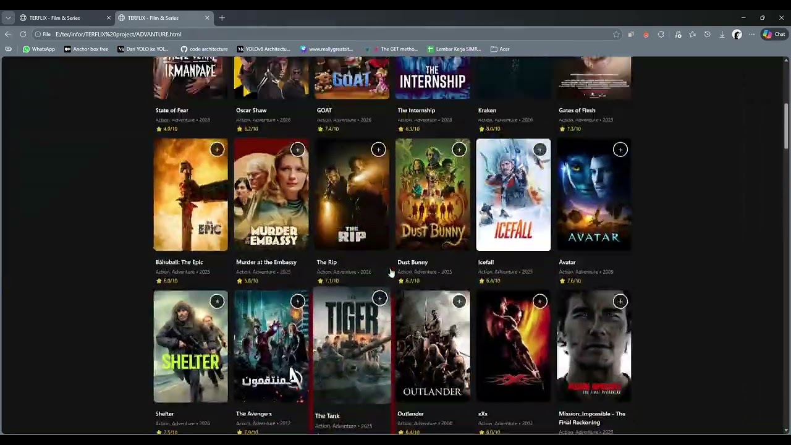Screen dimensions: 791x445
Task: Open the Avatar movie poster
Action: point(594,195)
